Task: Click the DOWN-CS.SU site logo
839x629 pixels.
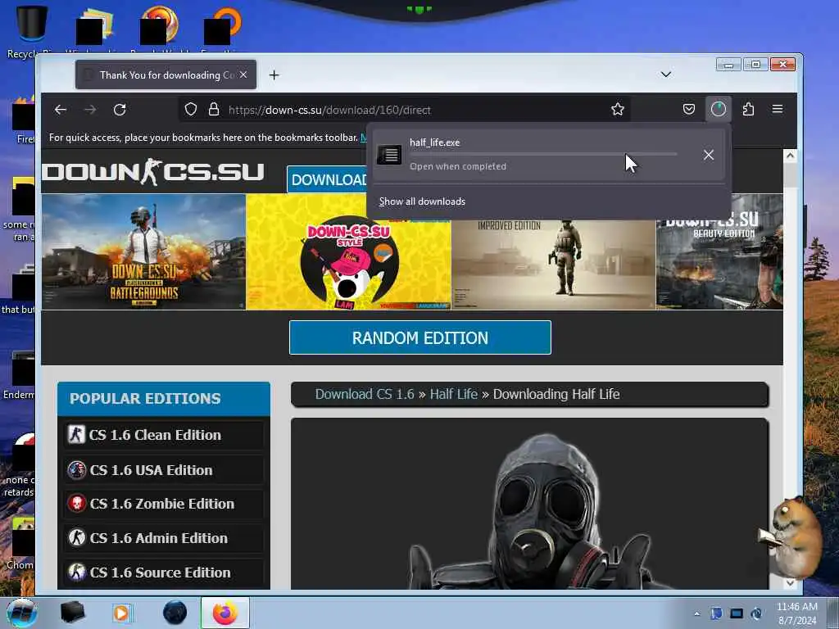Action: coord(153,172)
